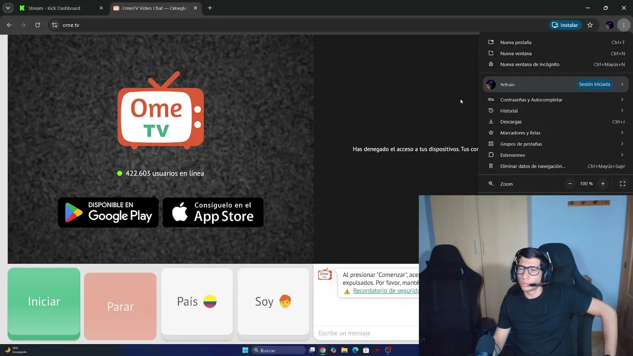Open Nueva ventana de incógnito
The width and height of the screenshot is (633, 356).
pos(556,64)
